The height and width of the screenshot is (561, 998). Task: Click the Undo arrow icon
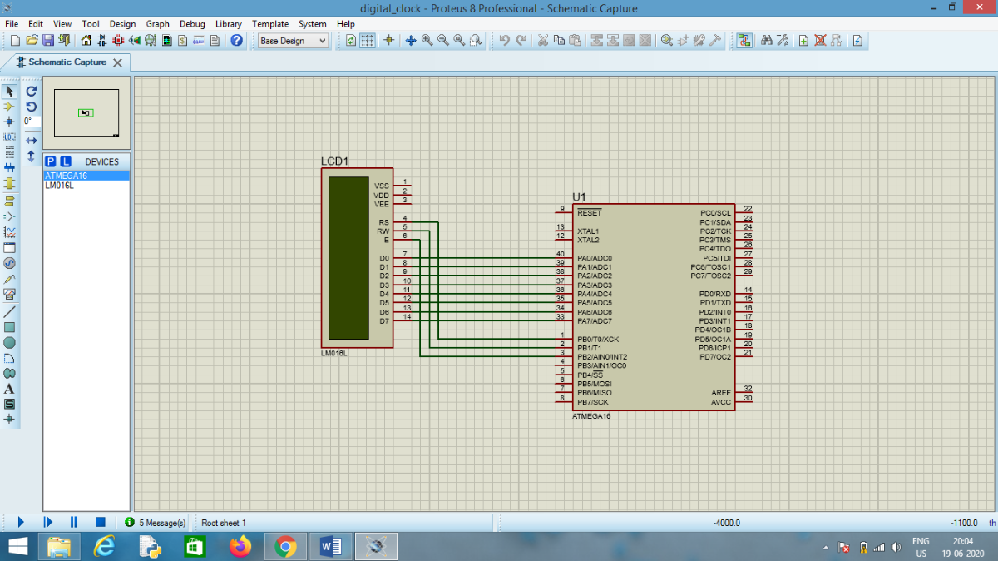[505, 40]
